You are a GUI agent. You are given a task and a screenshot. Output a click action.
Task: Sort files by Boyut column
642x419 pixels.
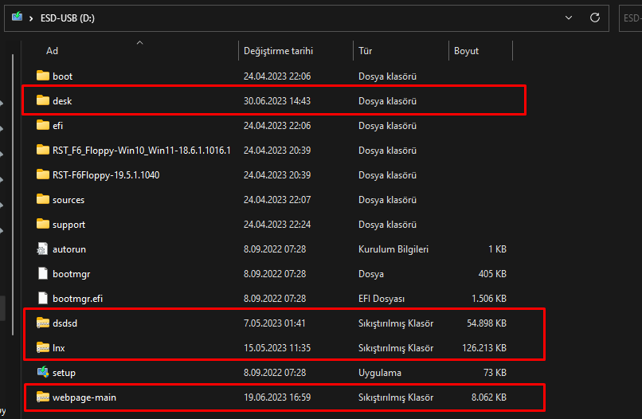point(466,51)
